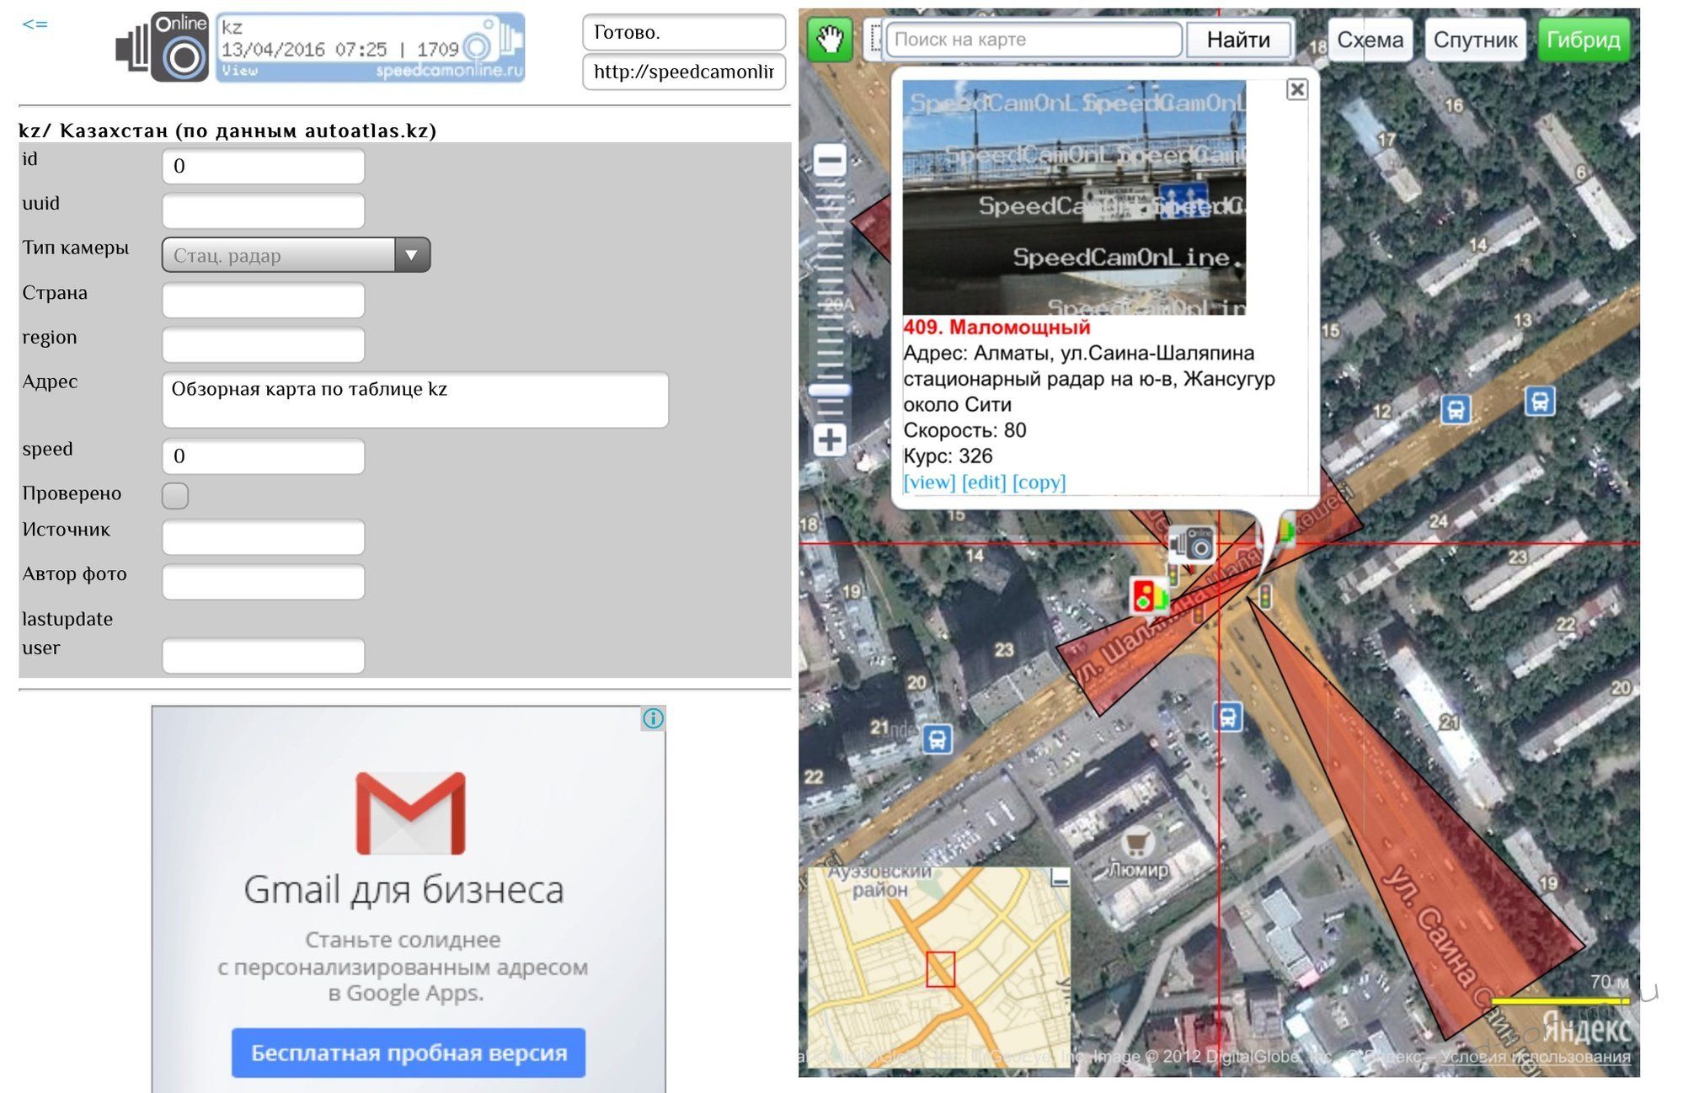Click the Gmail envelope logo
The image size is (1683, 1093).
pyautogui.click(x=410, y=813)
